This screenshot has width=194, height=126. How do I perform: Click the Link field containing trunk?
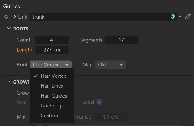point(100,17)
